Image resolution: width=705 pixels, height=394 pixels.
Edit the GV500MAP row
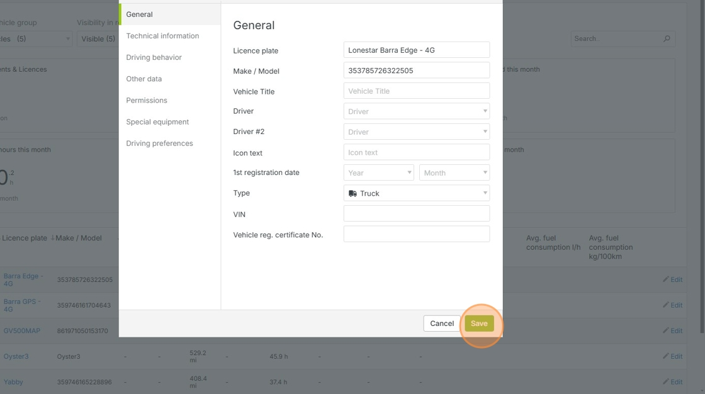coord(673,330)
